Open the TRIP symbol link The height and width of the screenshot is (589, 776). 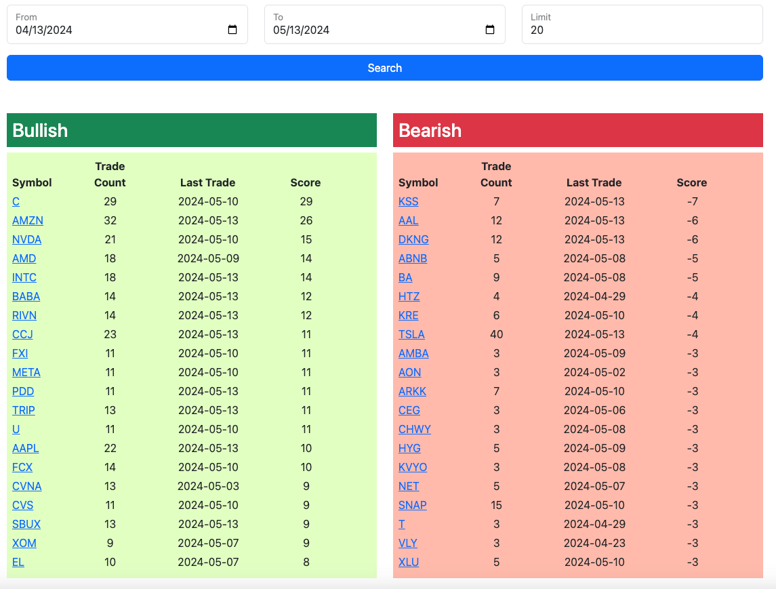24,410
